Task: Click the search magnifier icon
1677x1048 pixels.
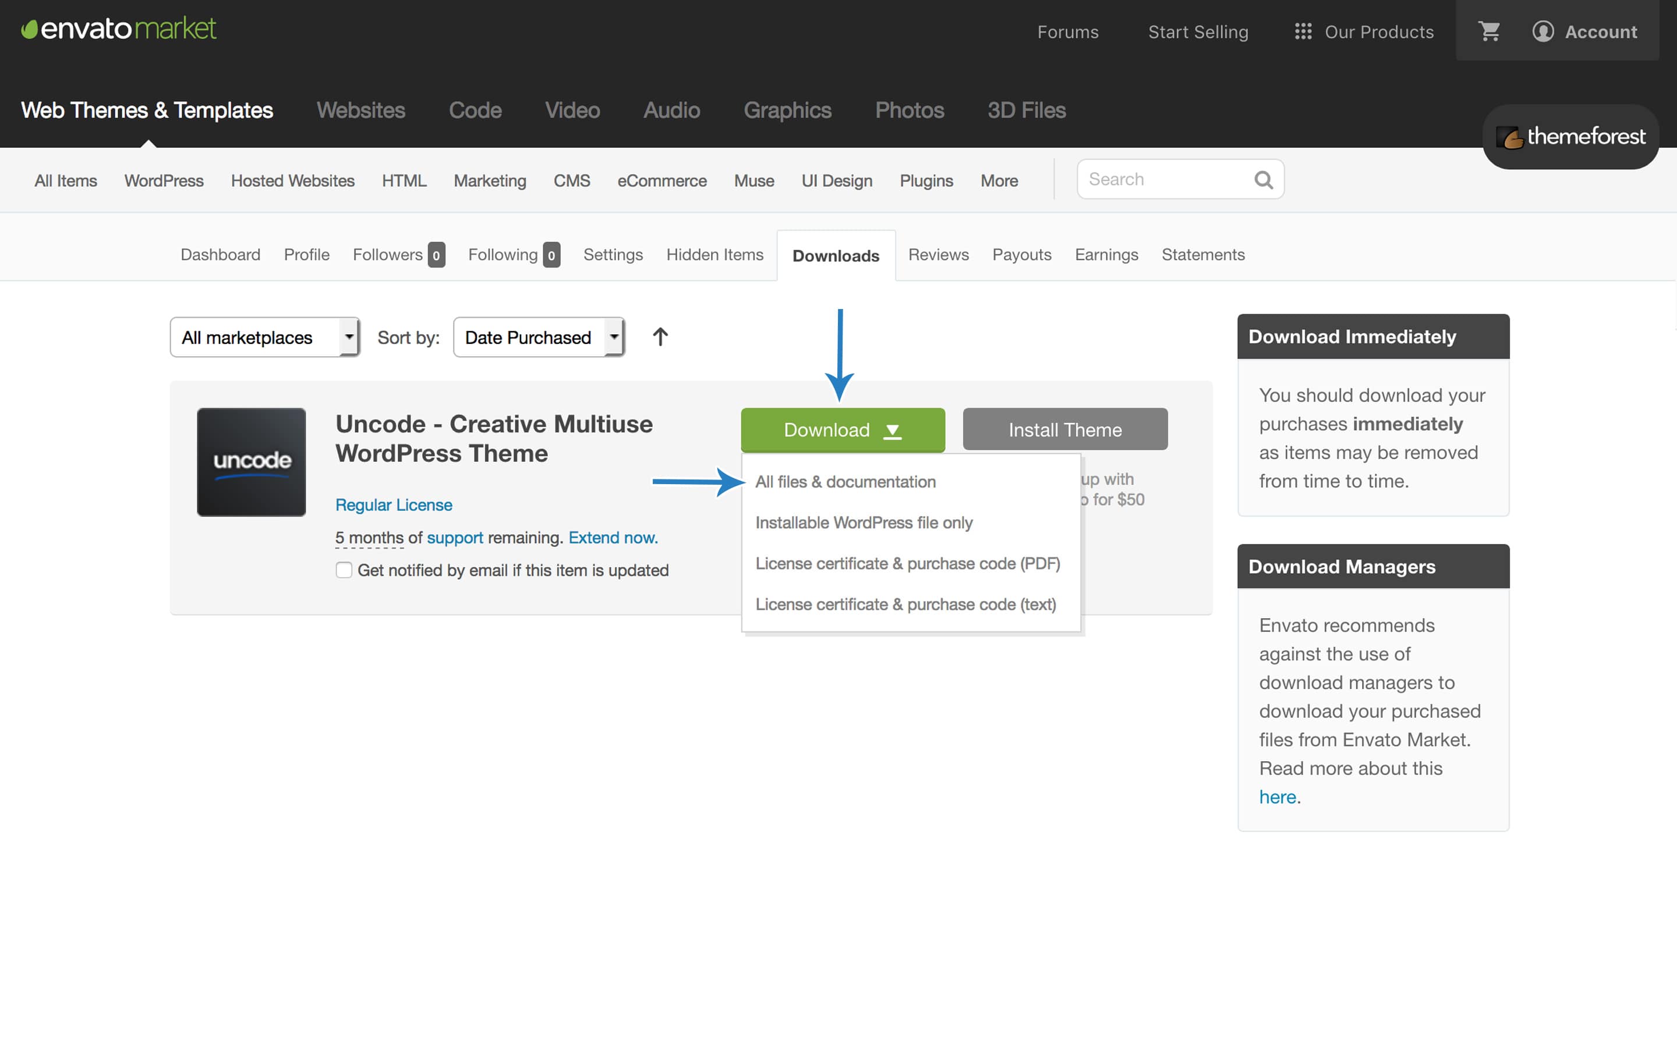Action: (1264, 180)
